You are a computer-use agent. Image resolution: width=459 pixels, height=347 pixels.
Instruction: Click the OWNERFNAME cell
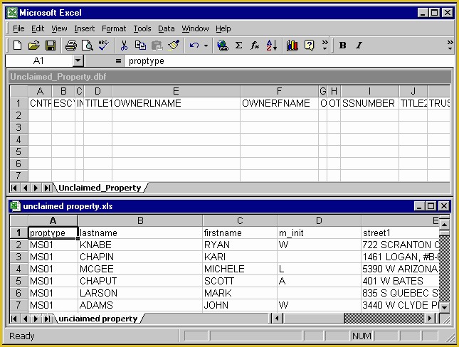click(x=279, y=103)
